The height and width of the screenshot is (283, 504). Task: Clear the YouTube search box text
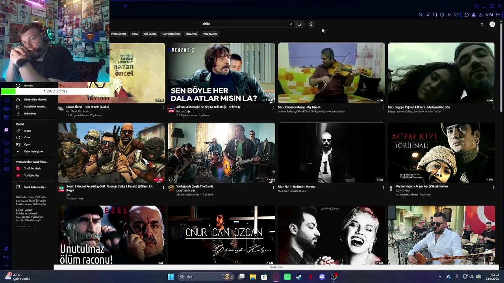click(291, 24)
